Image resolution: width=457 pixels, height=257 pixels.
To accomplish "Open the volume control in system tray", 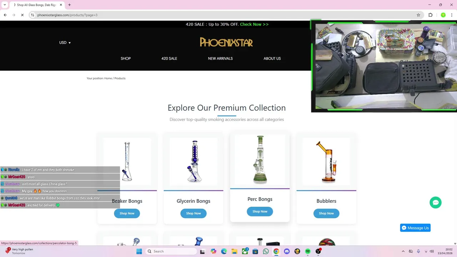I will [432, 251].
